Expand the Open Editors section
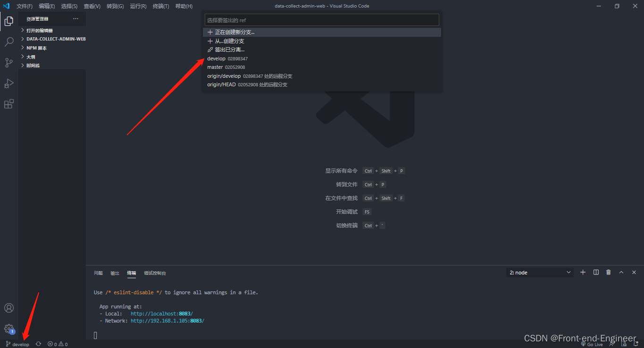 click(x=52, y=30)
